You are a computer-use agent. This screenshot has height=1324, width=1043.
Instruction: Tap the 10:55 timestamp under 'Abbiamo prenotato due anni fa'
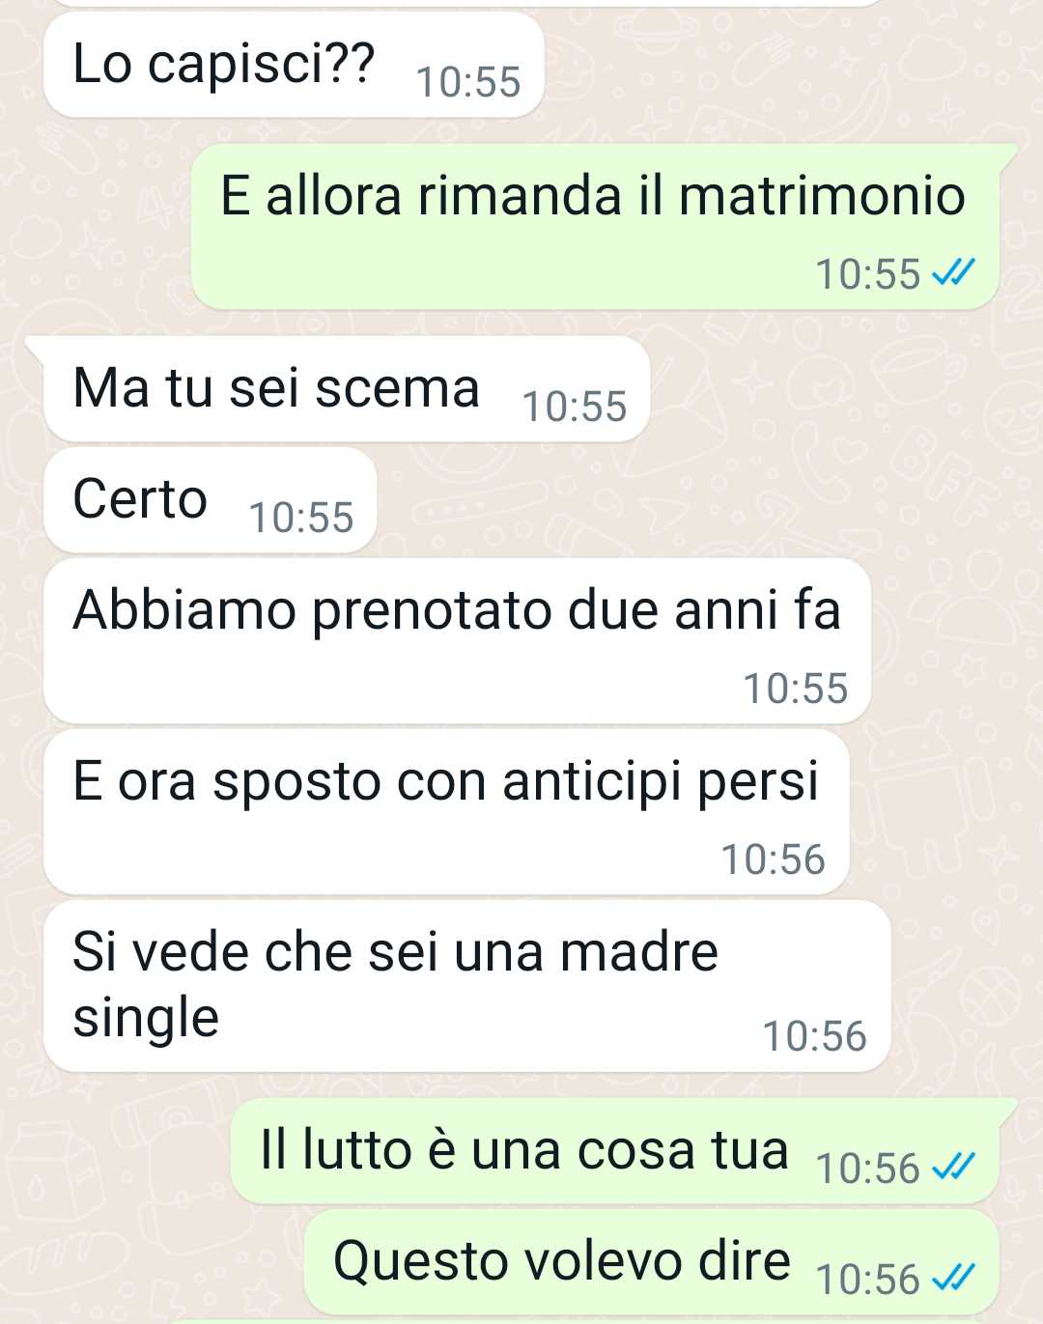pyautogui.click(x=796, y=689)
